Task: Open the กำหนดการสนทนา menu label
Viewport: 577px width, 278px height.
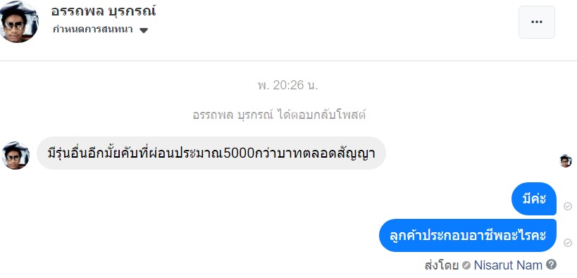Action: point(93,30)
